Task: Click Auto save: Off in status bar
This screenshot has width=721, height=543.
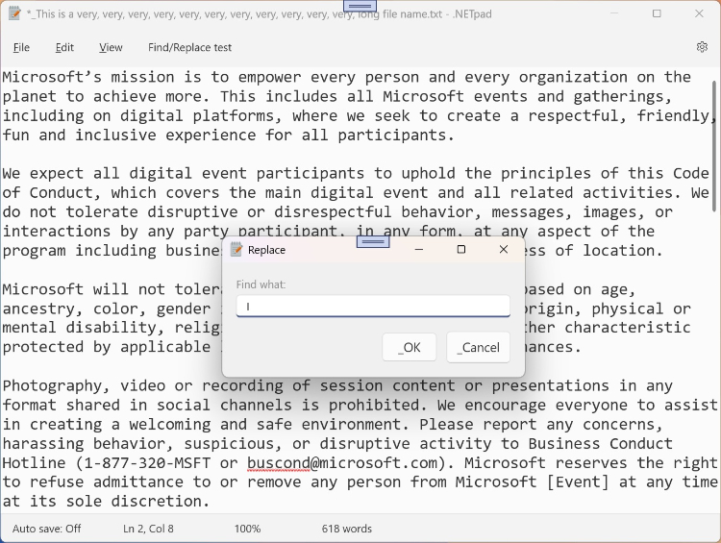Action: 46,529
